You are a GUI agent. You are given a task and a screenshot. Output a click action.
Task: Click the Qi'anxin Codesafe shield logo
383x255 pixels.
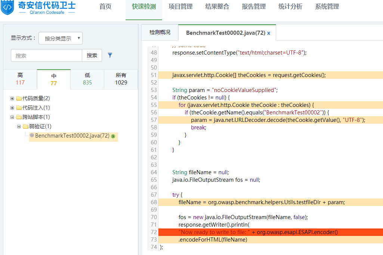7,8
